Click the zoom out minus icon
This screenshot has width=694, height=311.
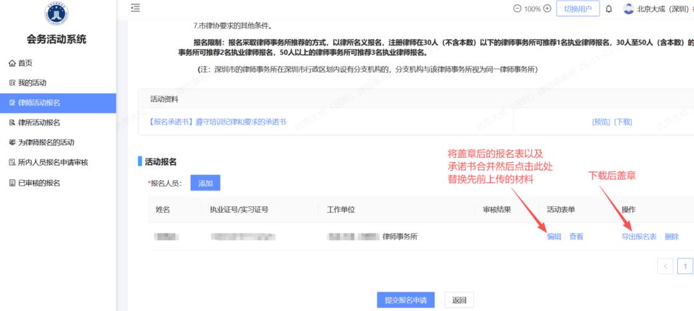[x=517, y=9]
